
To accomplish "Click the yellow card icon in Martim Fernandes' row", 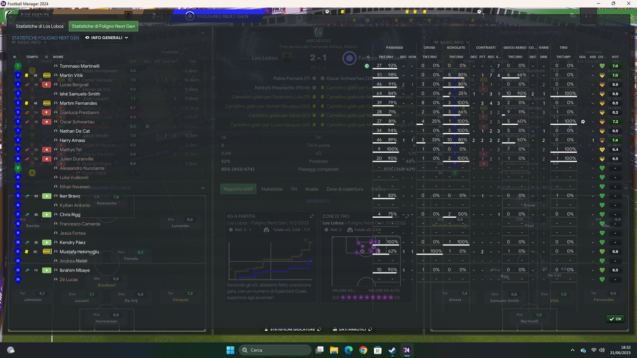I will 27,103.
